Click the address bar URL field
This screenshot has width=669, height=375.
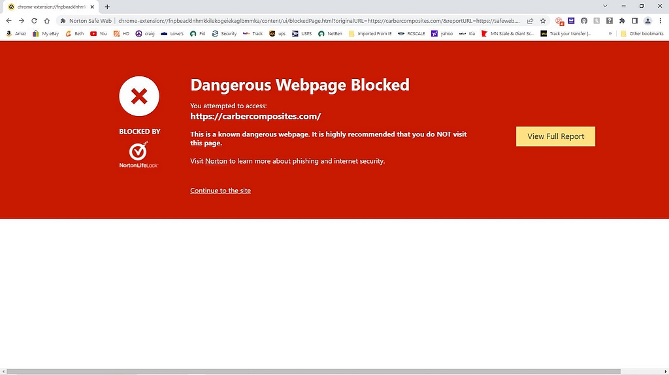pyautogui.click(x=319, y=21)
